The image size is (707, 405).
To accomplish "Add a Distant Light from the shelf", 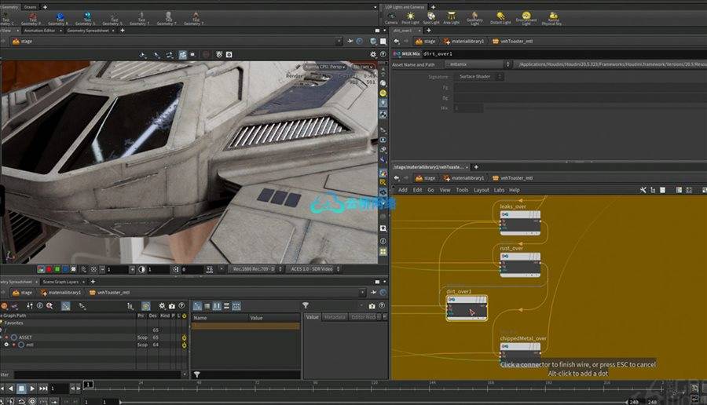I will [500, 16].
